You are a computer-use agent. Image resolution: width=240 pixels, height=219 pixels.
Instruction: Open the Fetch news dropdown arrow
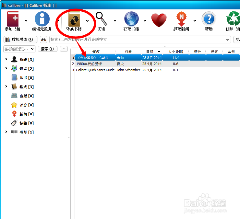pyautogui.click(x=195, y=21)
